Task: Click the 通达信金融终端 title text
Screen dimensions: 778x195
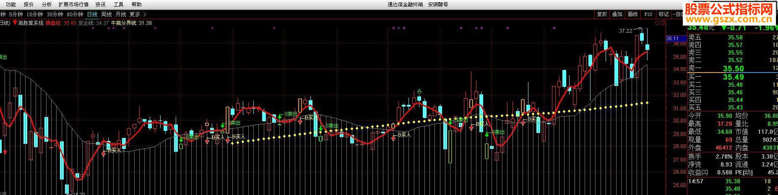Action: coord(406,5)
